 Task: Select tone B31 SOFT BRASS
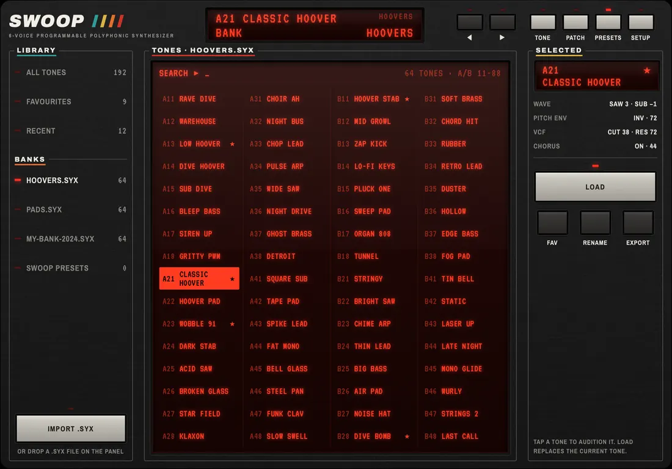(461, 99)
